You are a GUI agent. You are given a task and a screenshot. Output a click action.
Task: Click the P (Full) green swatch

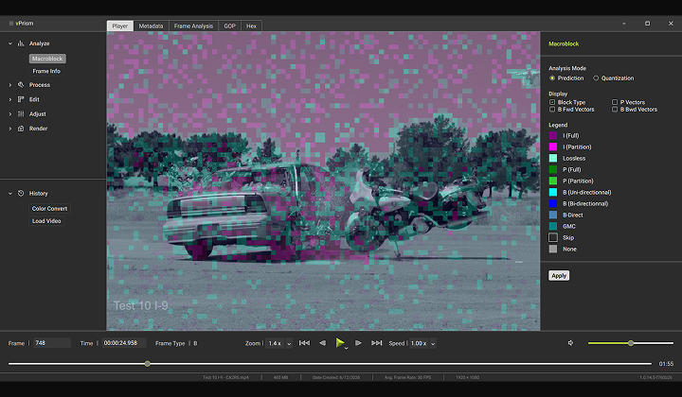(x=553, y=169)
